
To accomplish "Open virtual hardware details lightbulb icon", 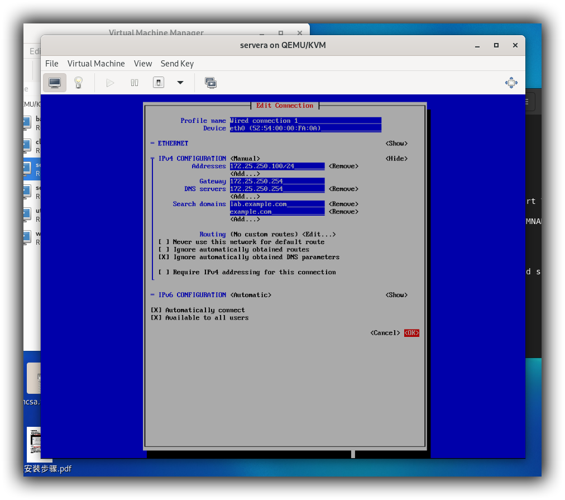I will [79, 83].
